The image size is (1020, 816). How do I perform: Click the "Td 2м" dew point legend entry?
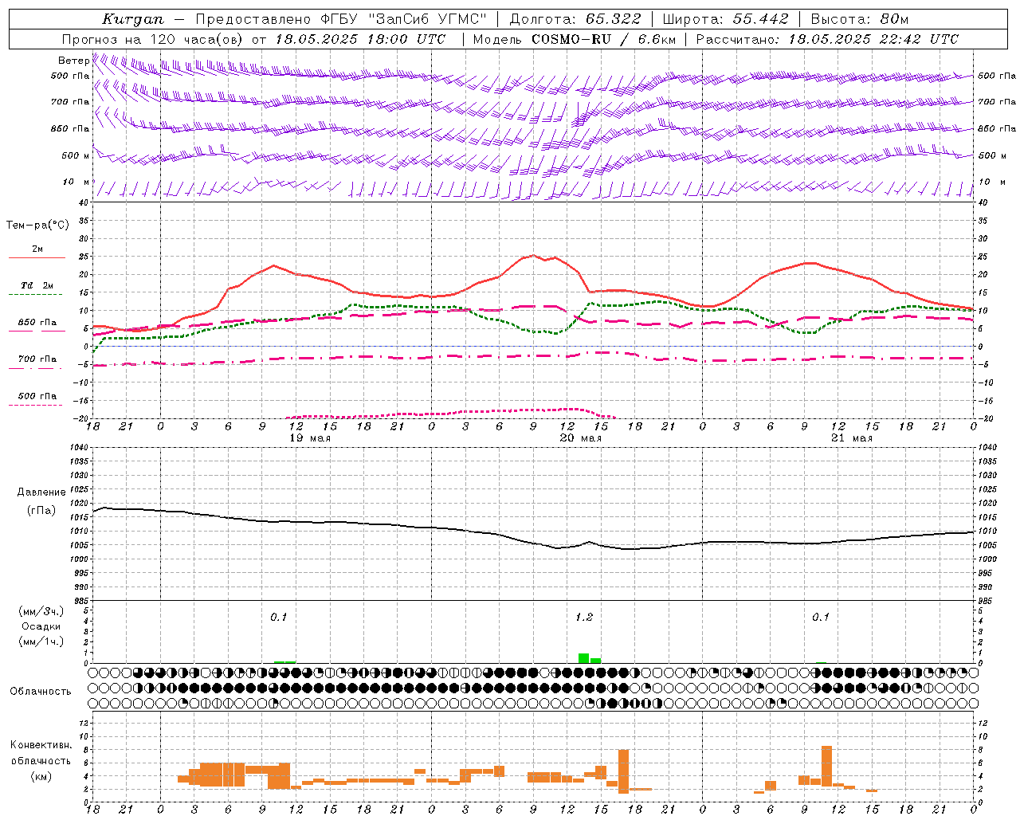pyautogui.click(x=37, y=285)
